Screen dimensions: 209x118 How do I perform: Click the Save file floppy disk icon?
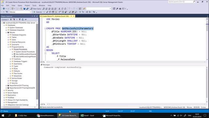tap(24, 9)
